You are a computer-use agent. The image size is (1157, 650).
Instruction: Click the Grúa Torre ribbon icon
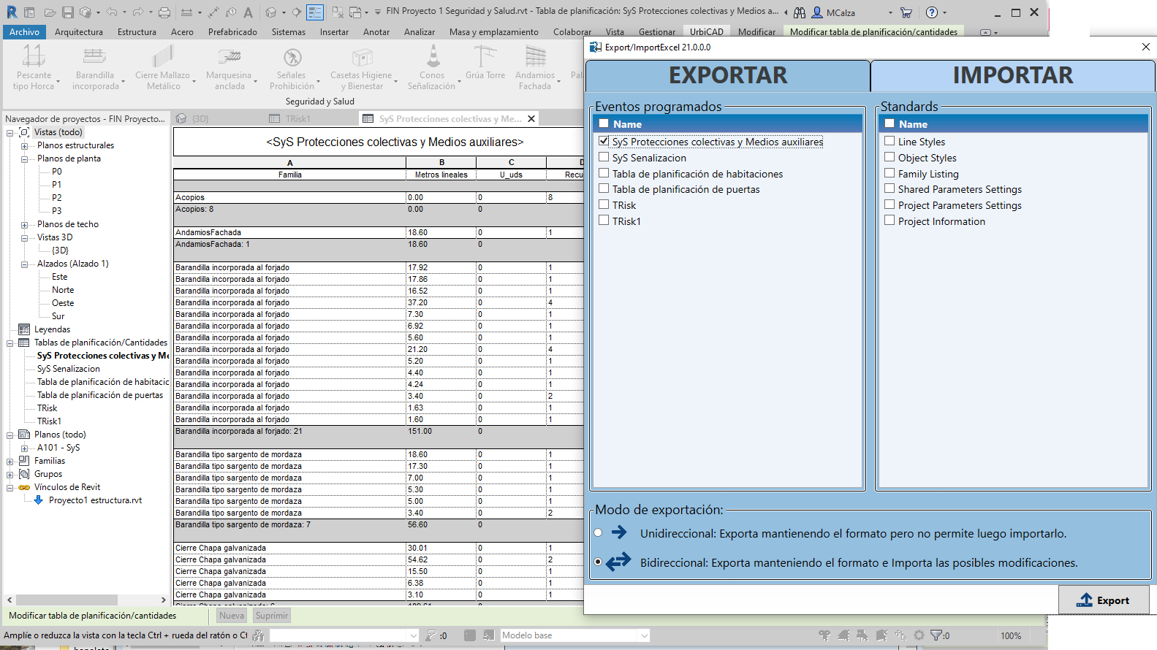[485, 57]
